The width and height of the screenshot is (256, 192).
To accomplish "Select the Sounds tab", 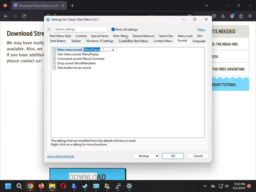I will (x=182, y=40).
